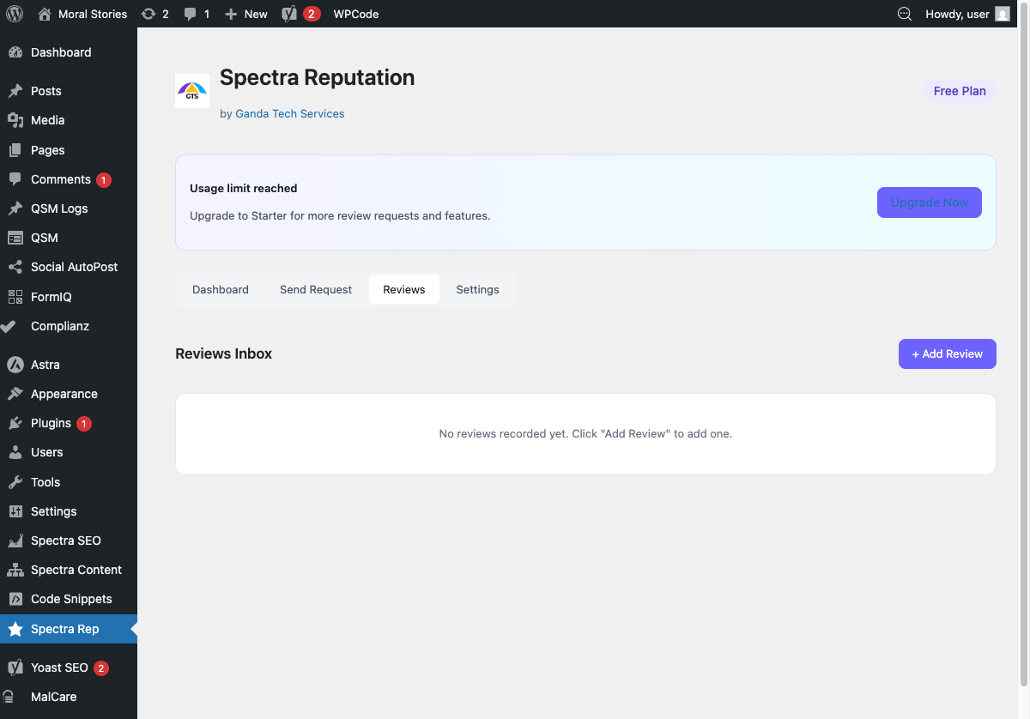Select the Reviews tab
The image size is (1030, 719).
click(x=404, y=289)
